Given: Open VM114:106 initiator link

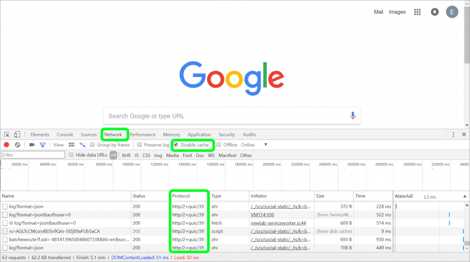Looking at the screenshot, I should tap(262, 215).
